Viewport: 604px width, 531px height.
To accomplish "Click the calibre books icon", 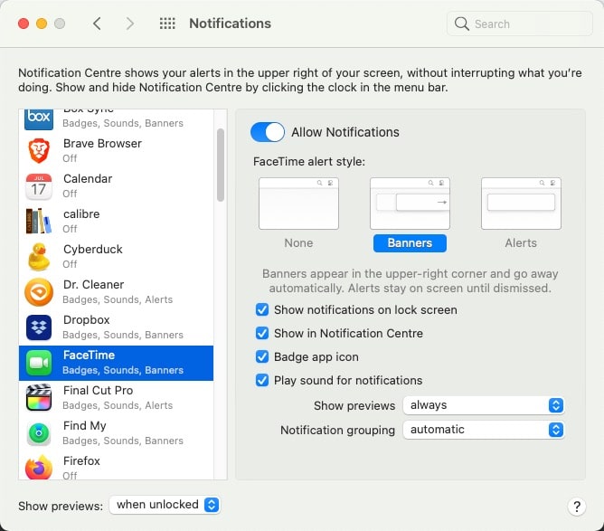I will pos(39,222).
